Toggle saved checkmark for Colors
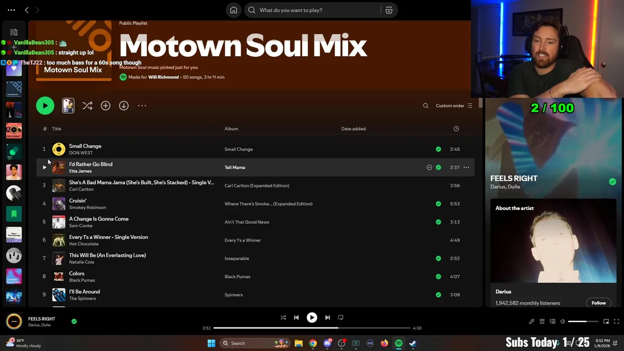The image size is (624, 351). pos(438,276)
